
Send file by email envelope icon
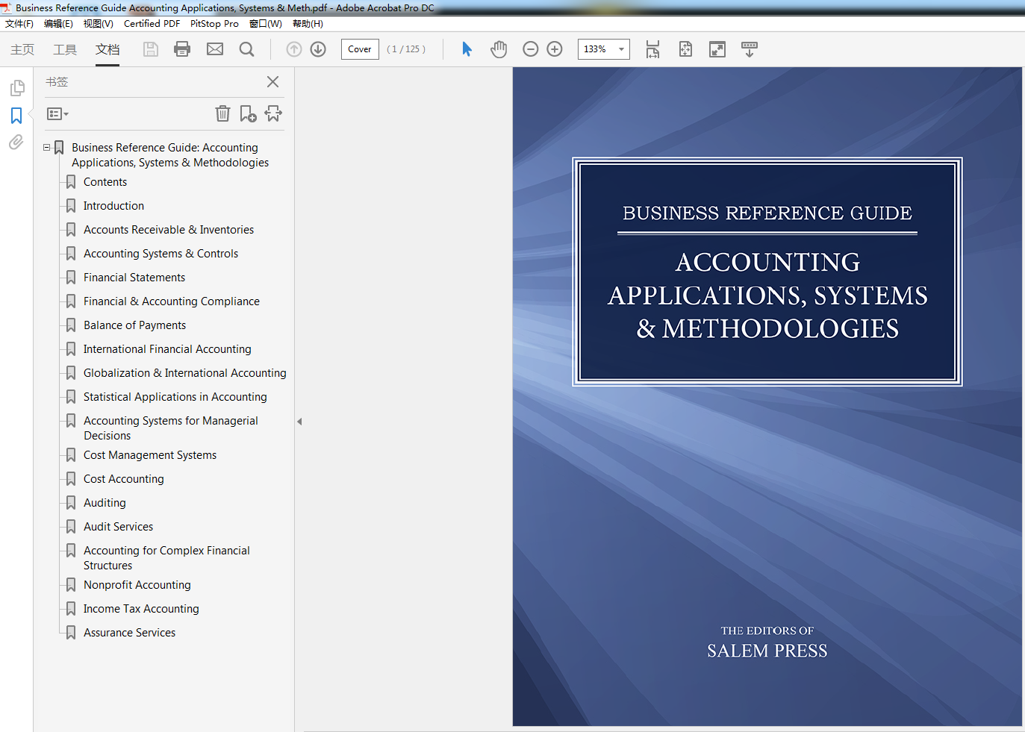[215, 49]
